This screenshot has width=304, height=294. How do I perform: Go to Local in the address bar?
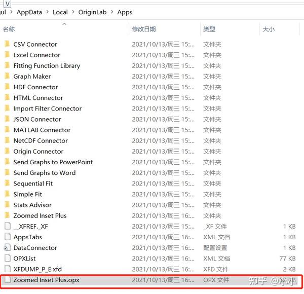tap(60, 12)
